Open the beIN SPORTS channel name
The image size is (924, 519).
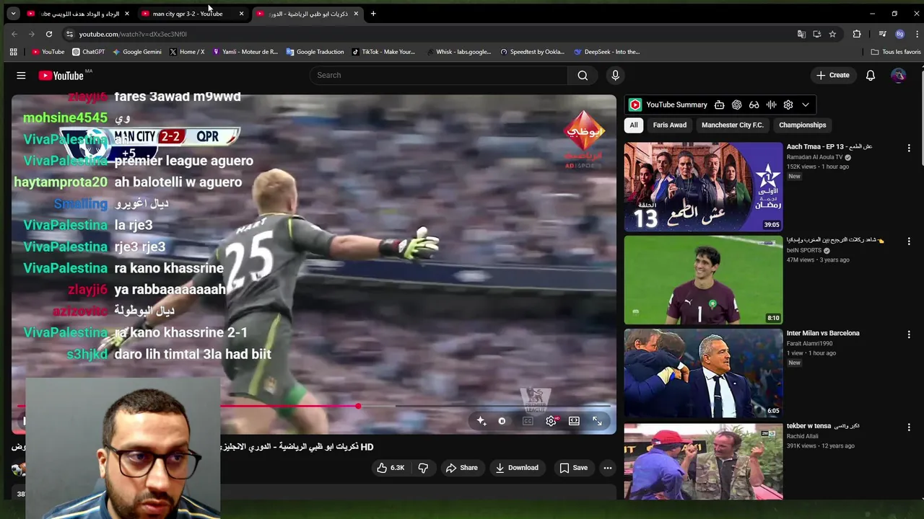click(x=804, y=250)
